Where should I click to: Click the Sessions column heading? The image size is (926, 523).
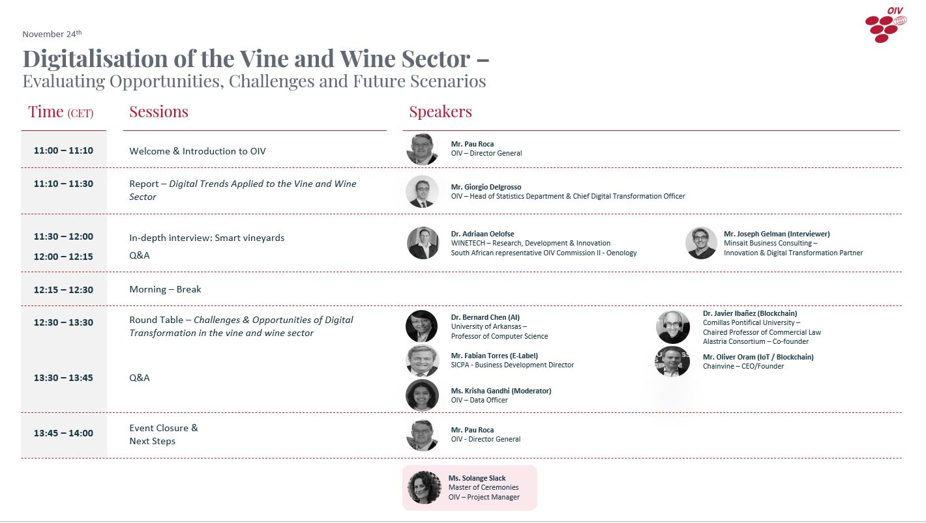158,112
